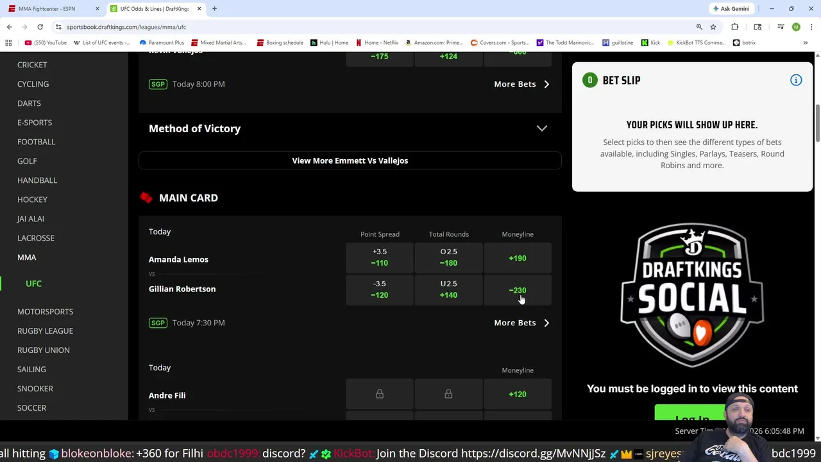Show more bookmarks with the chevron

point(805,43)
